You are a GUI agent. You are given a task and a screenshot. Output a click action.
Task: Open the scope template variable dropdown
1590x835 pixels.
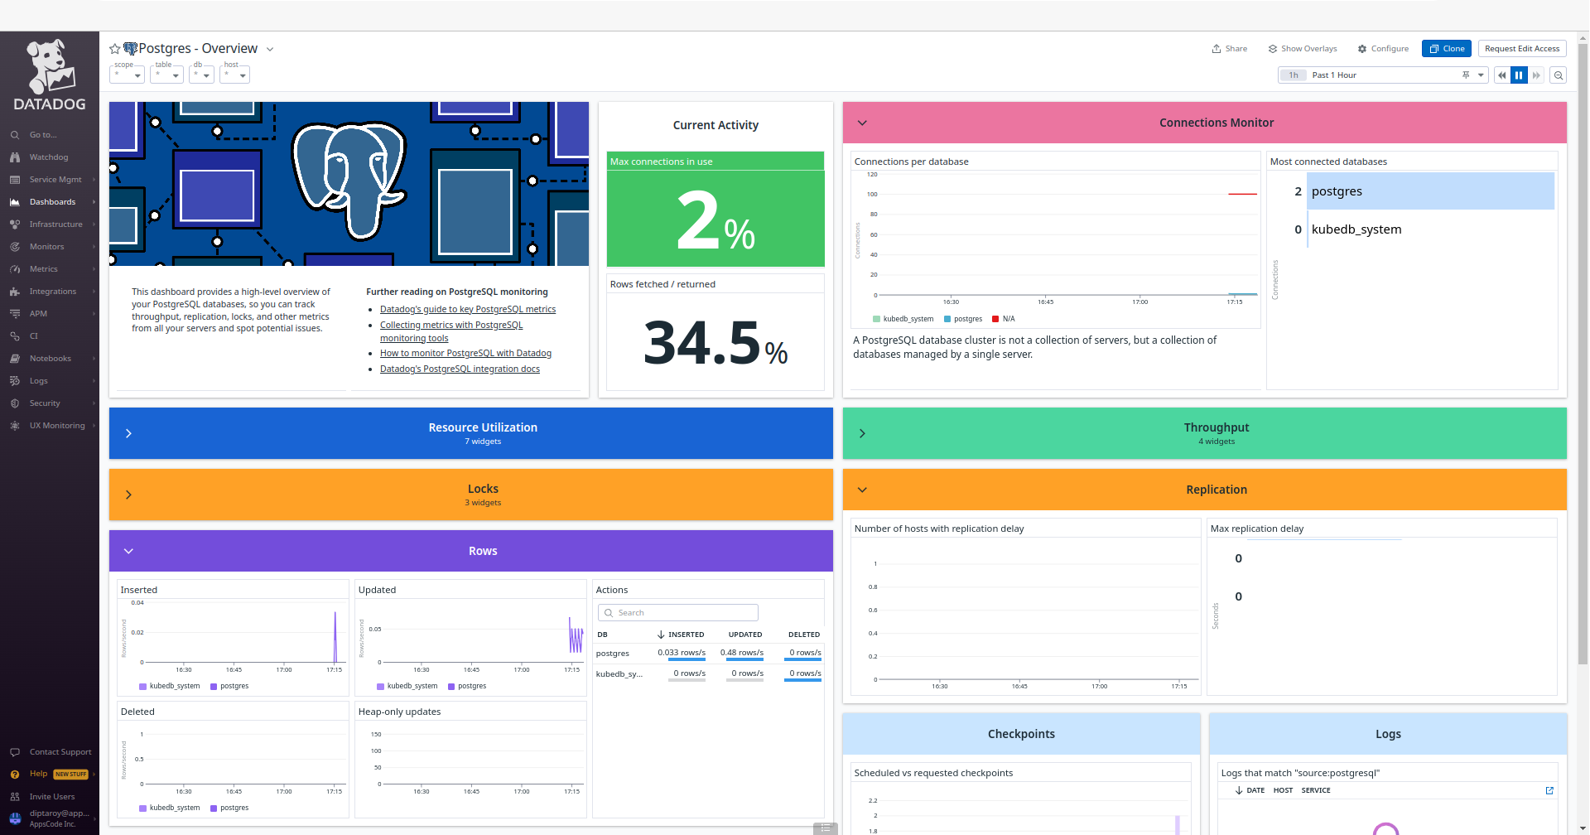coord(126,75)
